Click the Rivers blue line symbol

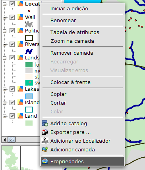pyautogui.click(x=29, y=51)
